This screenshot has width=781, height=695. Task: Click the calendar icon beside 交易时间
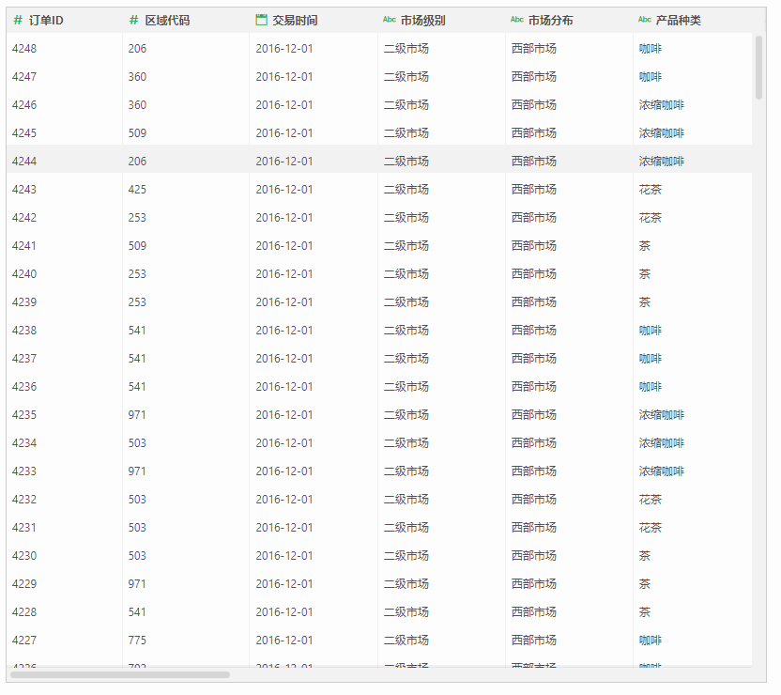[261, 20]
